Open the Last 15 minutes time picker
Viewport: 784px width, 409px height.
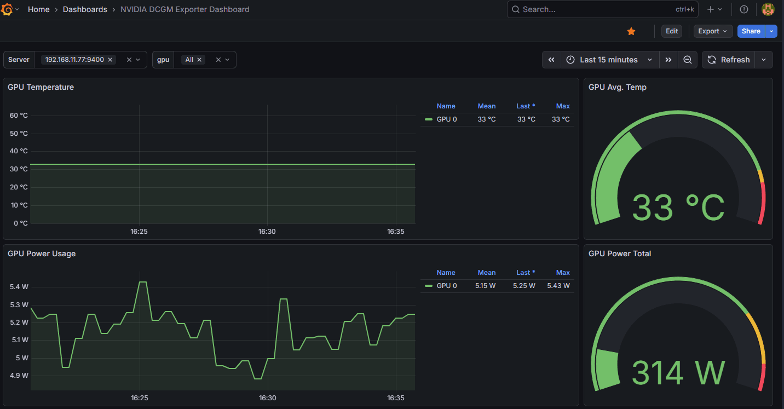(x=609, y=60)
